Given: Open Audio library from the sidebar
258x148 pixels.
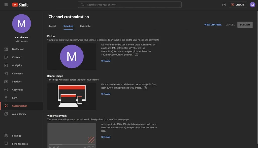Looking at the screenshot, I should click(19, 114).
